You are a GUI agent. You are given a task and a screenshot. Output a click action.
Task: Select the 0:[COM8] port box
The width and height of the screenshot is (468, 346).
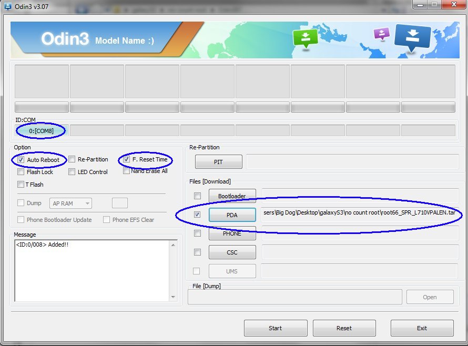click(x=42, y=131)
